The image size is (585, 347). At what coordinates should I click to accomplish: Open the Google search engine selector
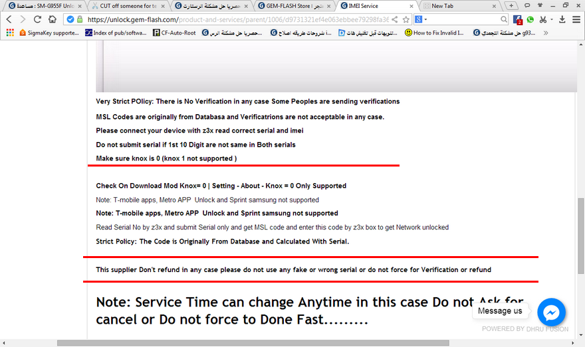coord(420,19)
